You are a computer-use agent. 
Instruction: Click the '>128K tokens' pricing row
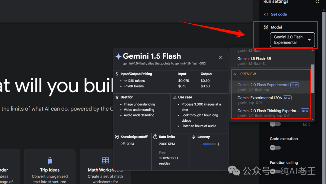pyautogui.click(x=134, y=86)
